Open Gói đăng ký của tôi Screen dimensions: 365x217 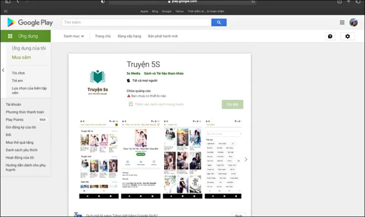[x=21, y=127]
